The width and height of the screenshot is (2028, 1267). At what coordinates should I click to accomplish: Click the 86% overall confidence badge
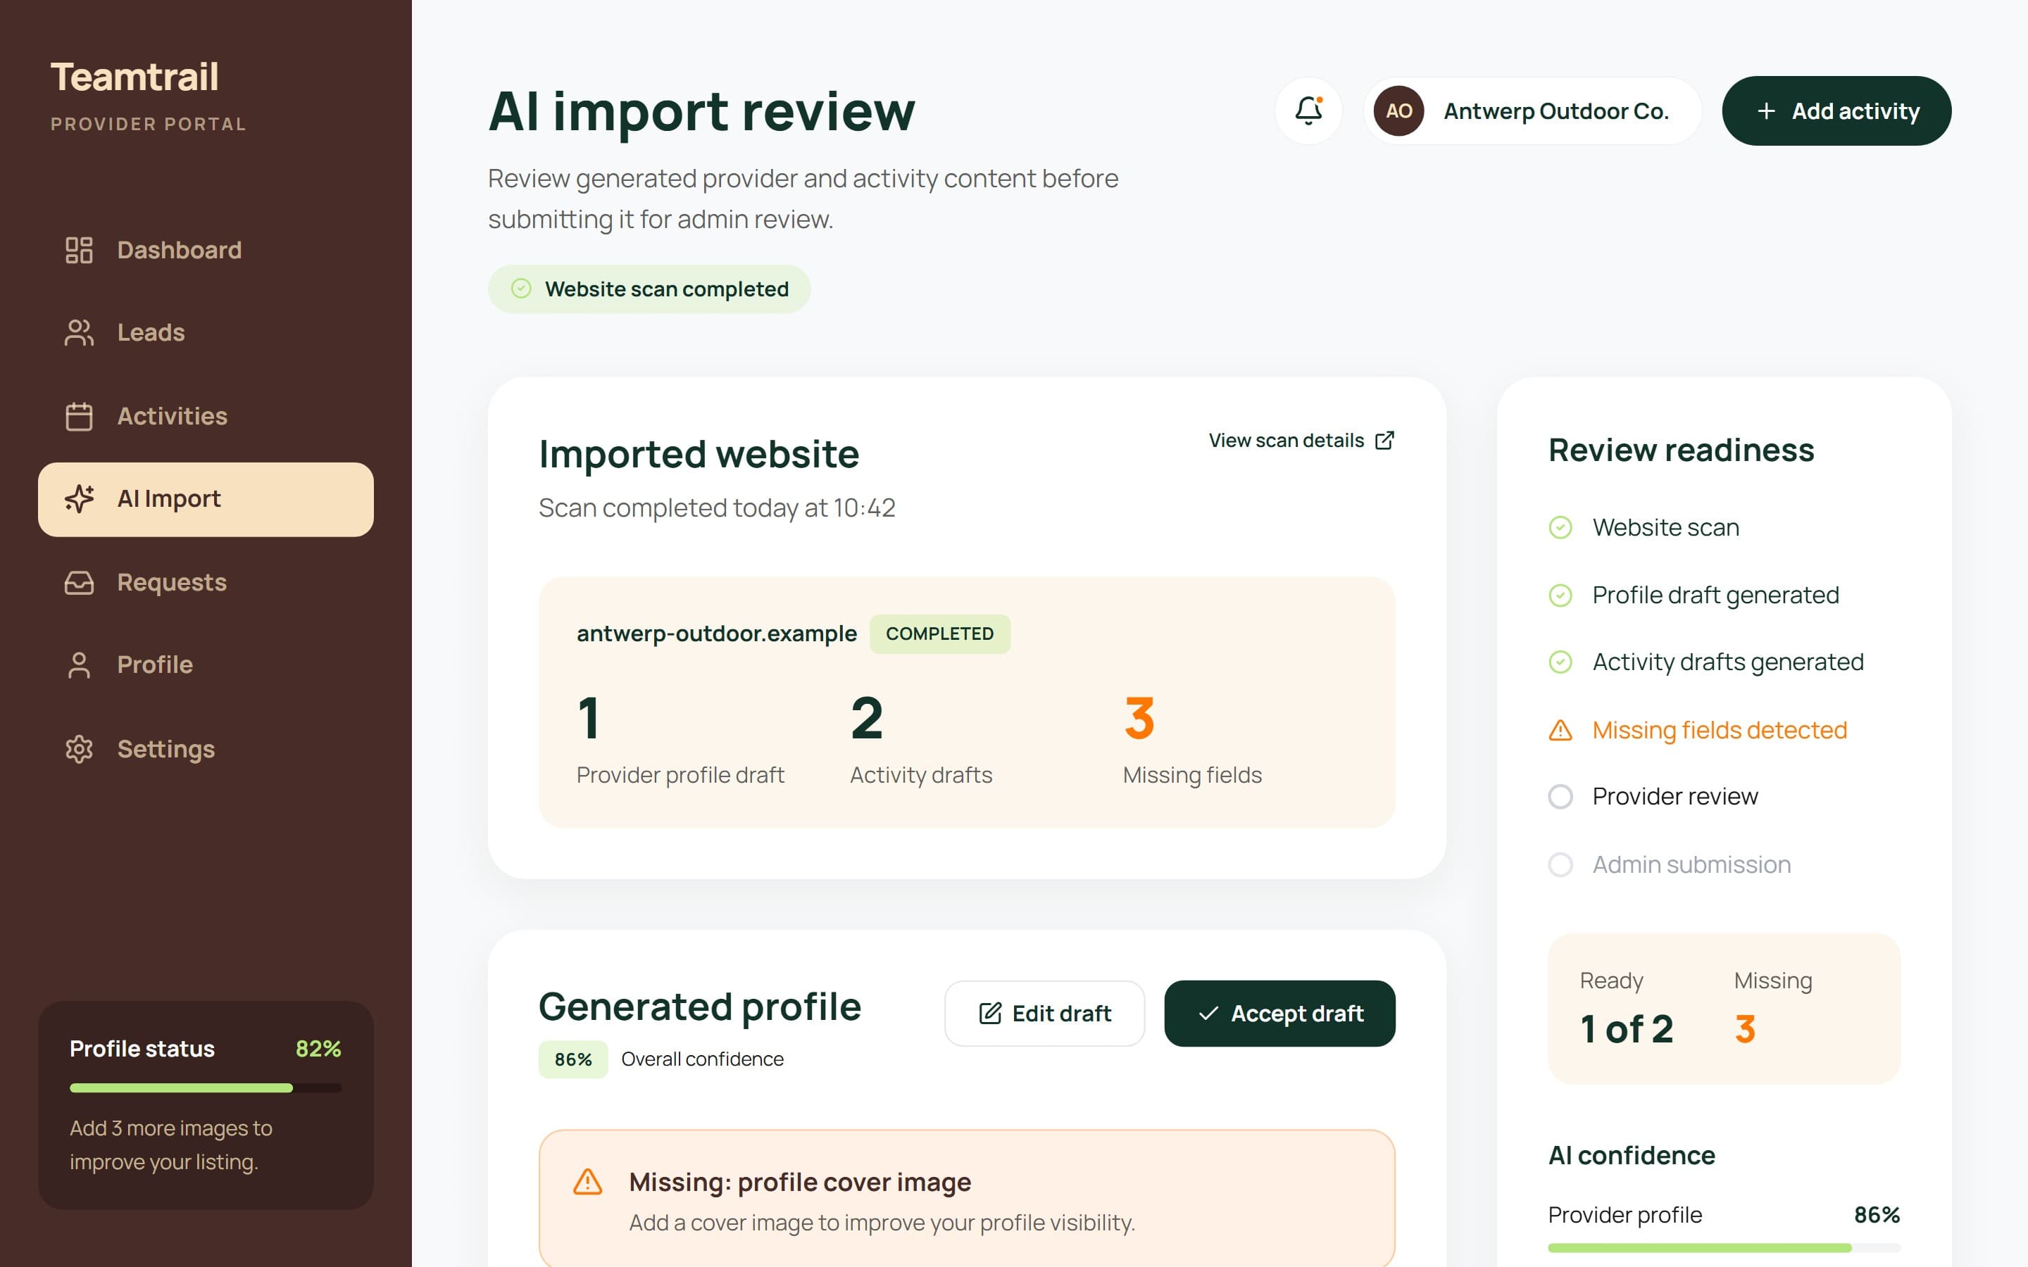(x=573, y=1059)
